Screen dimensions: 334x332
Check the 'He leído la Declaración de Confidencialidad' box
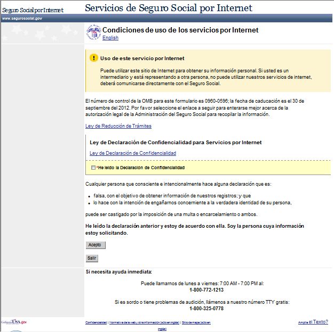click(x=93, y=168)
